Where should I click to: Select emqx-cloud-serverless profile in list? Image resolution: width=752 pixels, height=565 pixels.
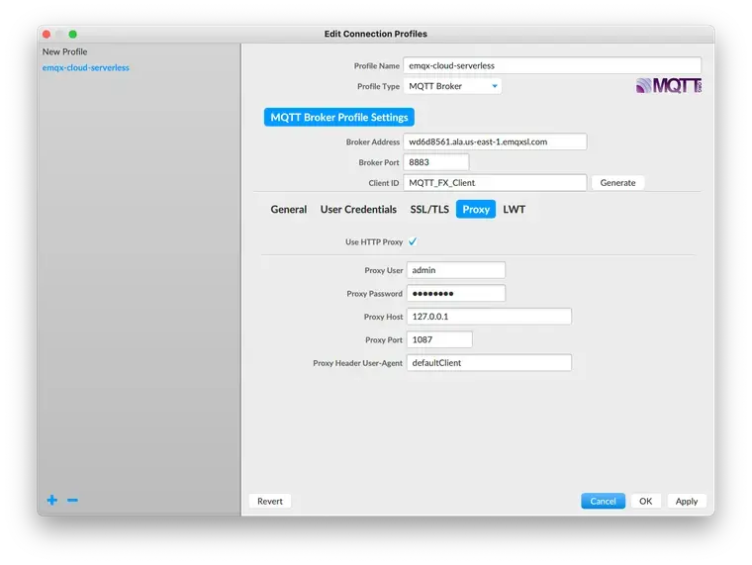86,67
